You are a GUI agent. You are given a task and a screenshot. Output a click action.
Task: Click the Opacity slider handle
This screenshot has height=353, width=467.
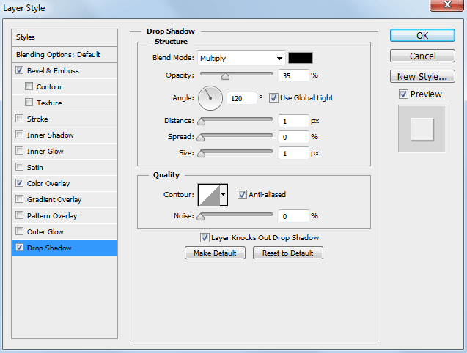[225, 75]
